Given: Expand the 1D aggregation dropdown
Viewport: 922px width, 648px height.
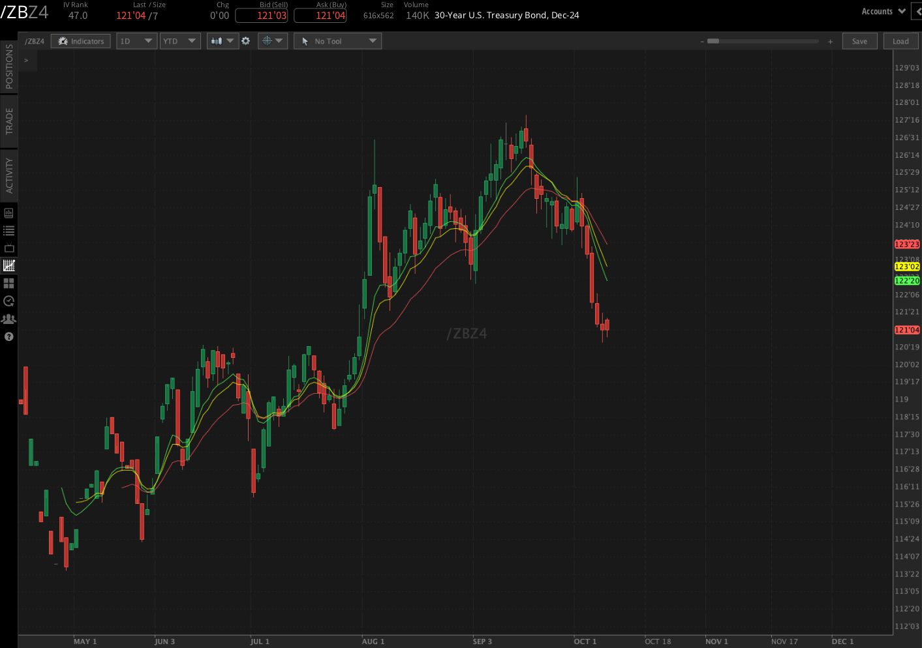Looking at the screenshot, I should [136, 40].
